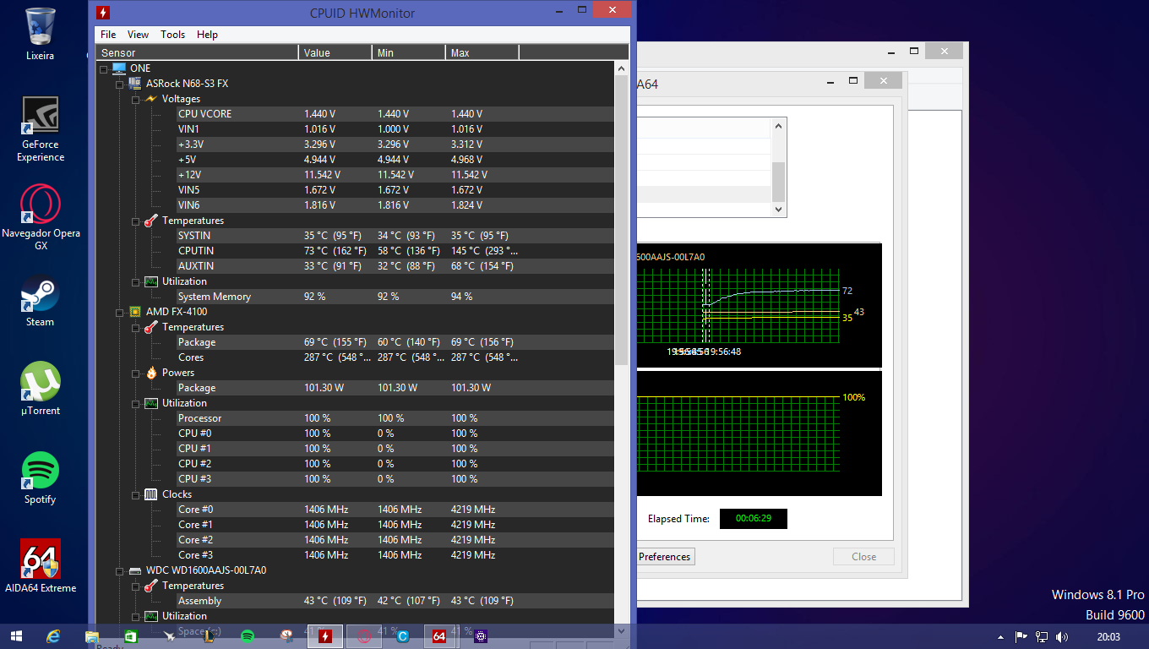The height and width of the screenshot is (649, 1149).
Task: Show hidden tray icons arrow
Action: [x=1002, y=636]
